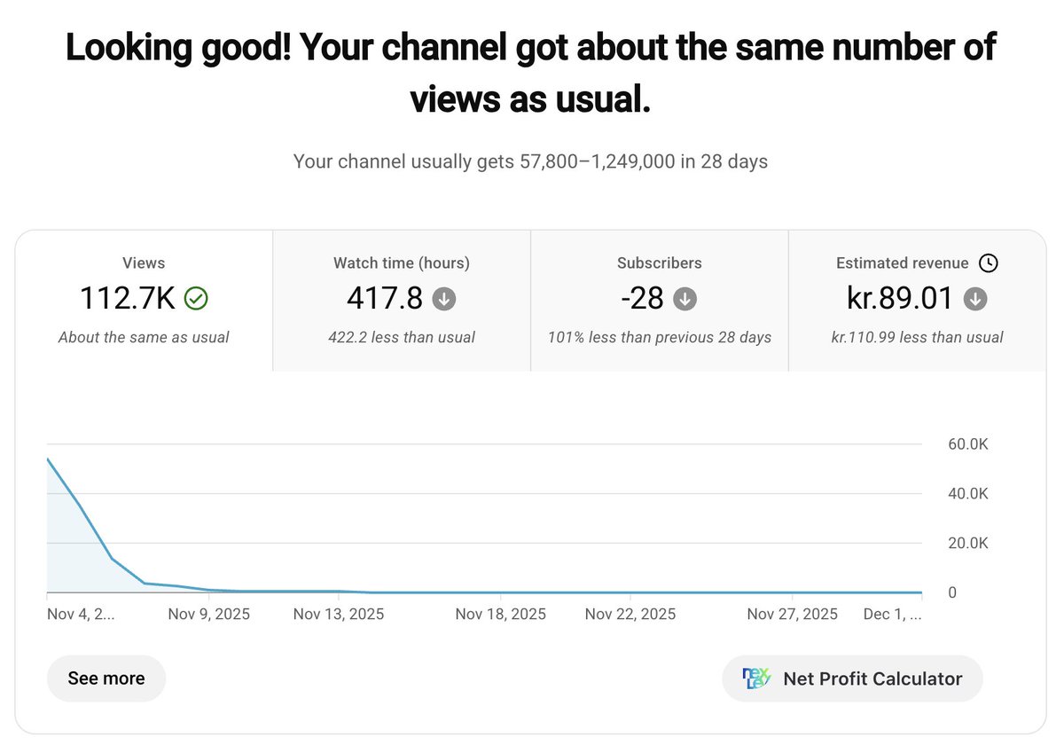Click the Nov 13, 2025 axis label
Screen dimensions: 1064x745
point(339,614)
